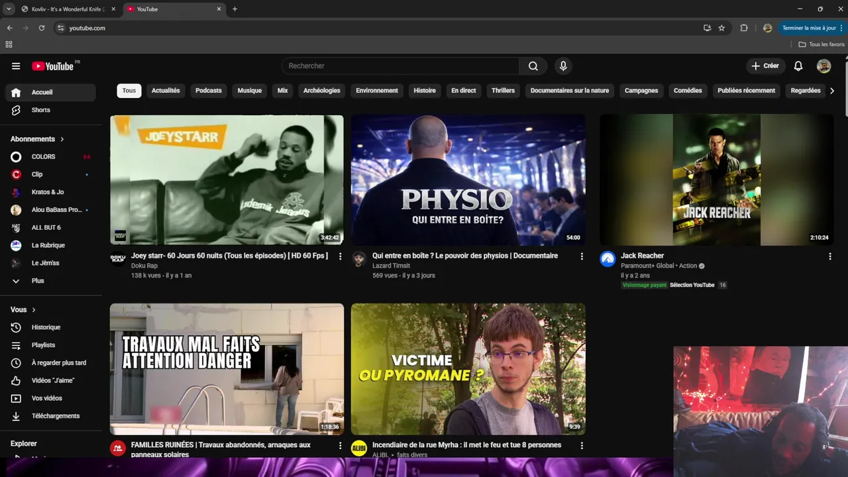
Task: Open Lazard Timsit channel name link
Action: [391, 266]
